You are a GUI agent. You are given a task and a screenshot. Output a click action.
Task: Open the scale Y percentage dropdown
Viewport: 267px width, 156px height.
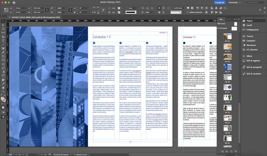[x=66, y=12]
